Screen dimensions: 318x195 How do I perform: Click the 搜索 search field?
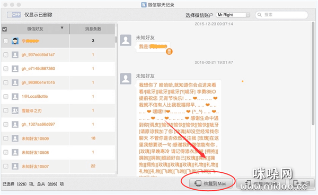tap(281, 15)
